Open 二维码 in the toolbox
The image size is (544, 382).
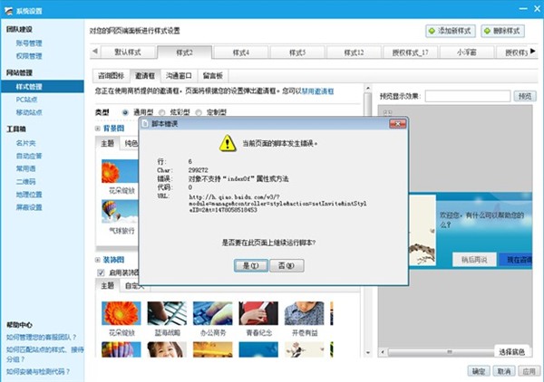point(25,181)
